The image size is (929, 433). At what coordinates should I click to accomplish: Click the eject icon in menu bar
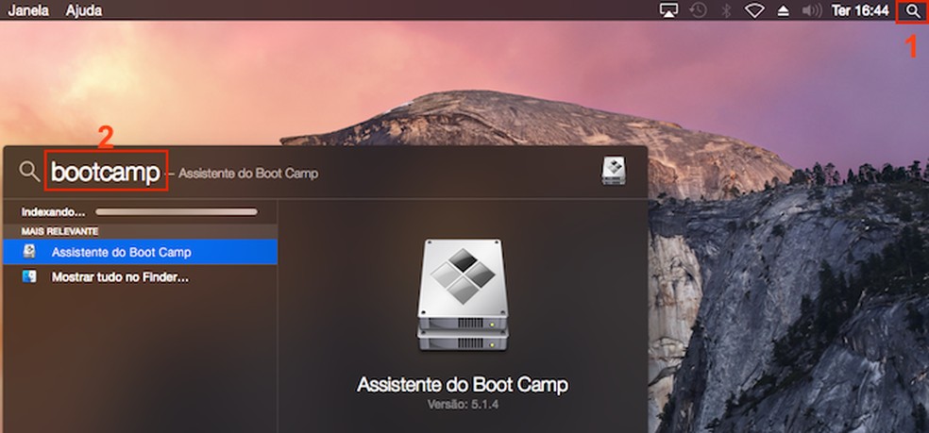tap(782, 10)
